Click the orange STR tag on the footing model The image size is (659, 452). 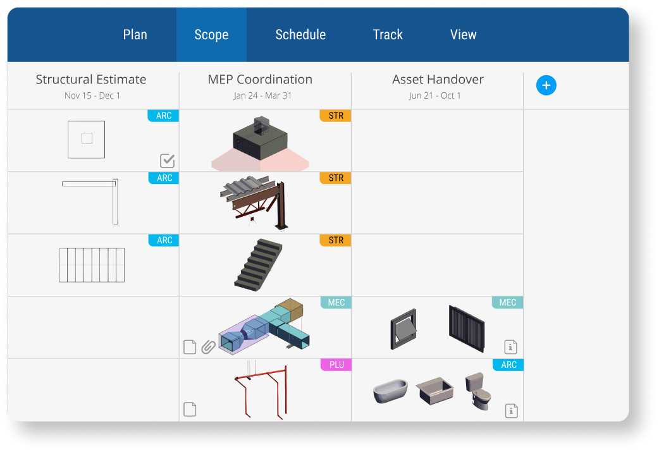tap(336, 116)
